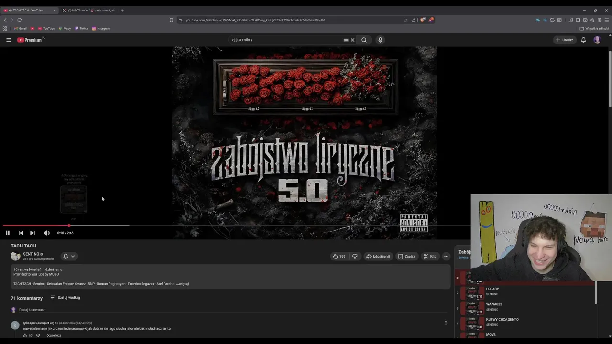Open subscription notification bell dropdown
This screenshot has width=612, height=344.
(69, 256)
